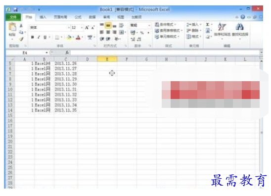271x196 pixels.
Task: Open the fill color dropdown arrow
Action: coord(73,37)
